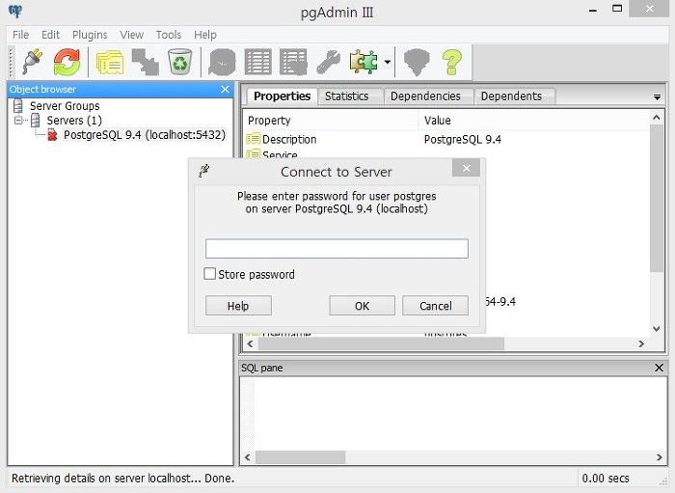Open the SQL query tool icon
The width and height of the screenshot is (675, 493).
pos(222,63)
